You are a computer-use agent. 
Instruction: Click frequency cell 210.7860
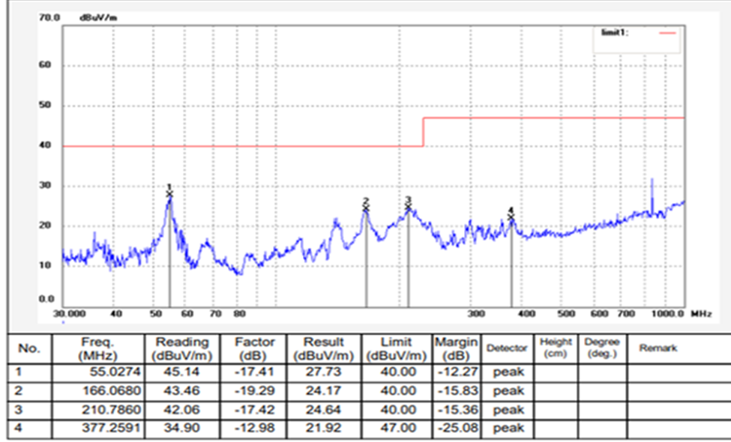click(x=112, y=410)
